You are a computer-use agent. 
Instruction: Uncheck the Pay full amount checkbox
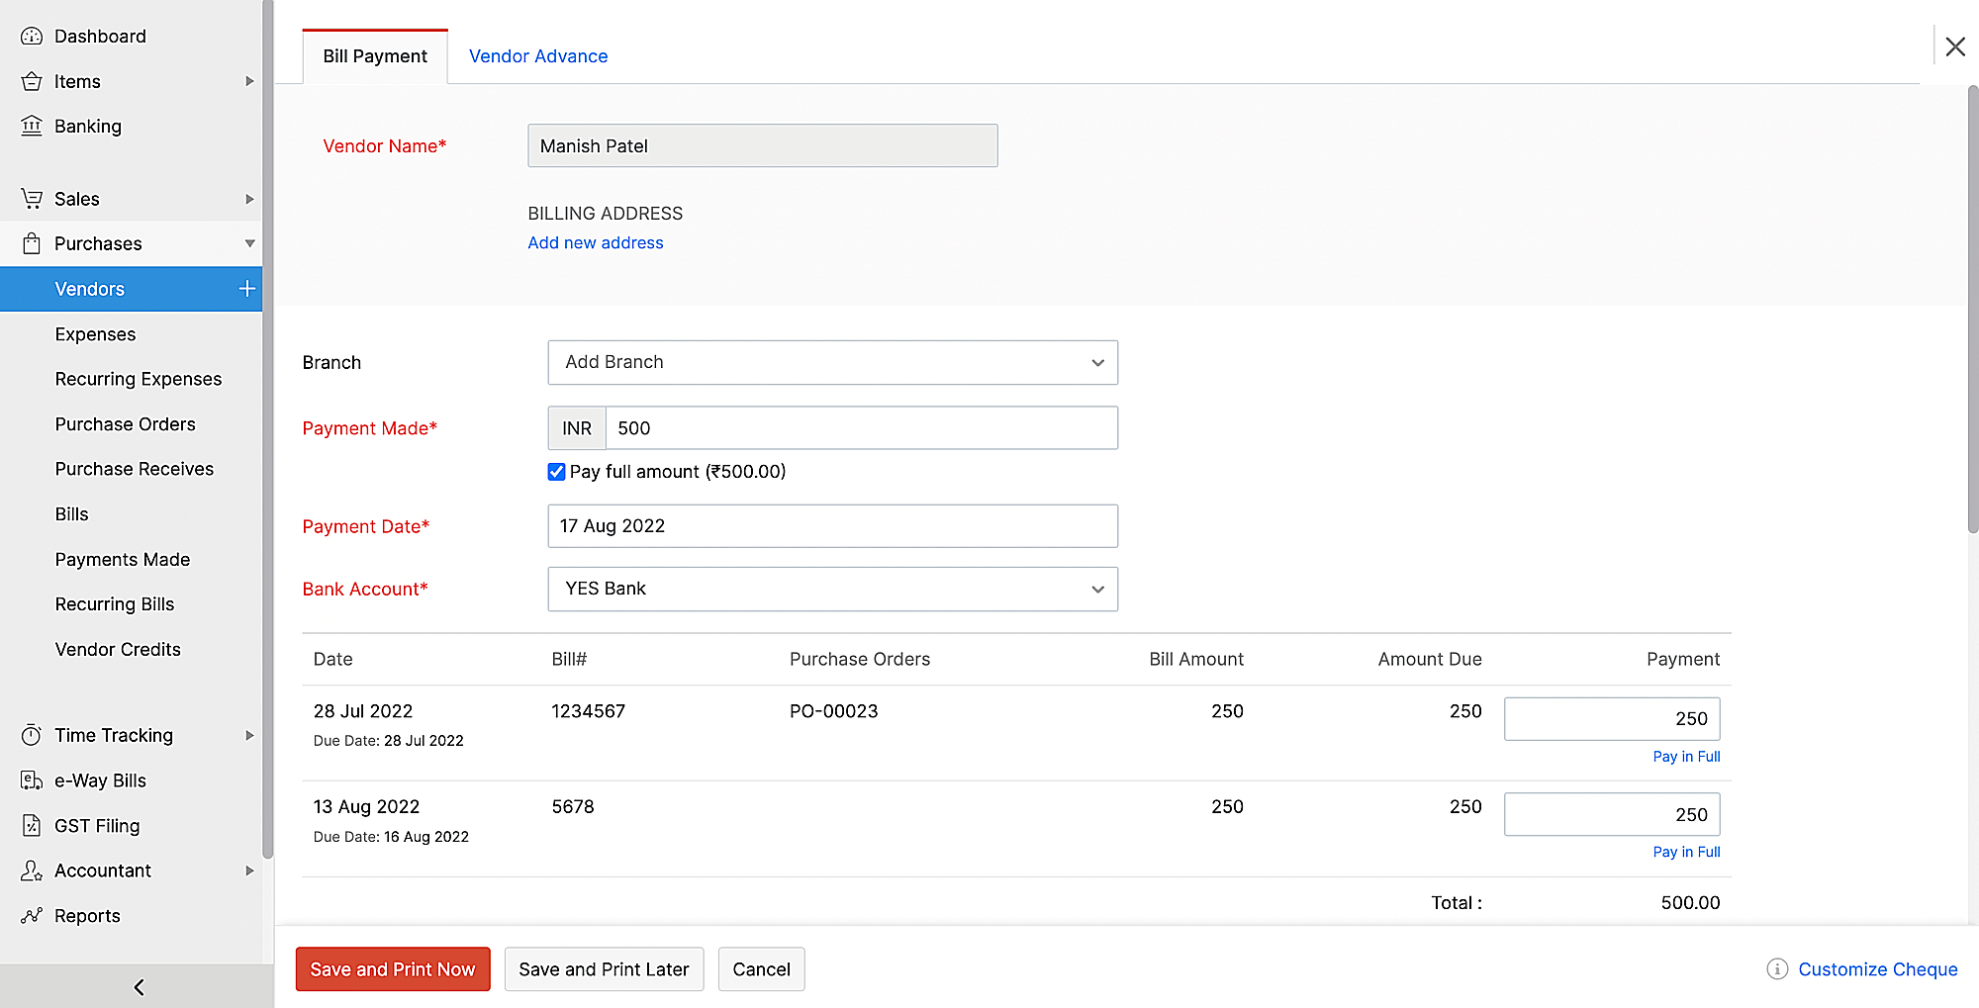pyautogui.click(x=557, y=472)
